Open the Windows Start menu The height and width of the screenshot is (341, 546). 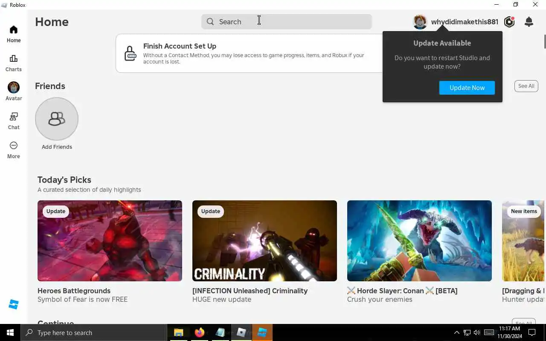10,332
